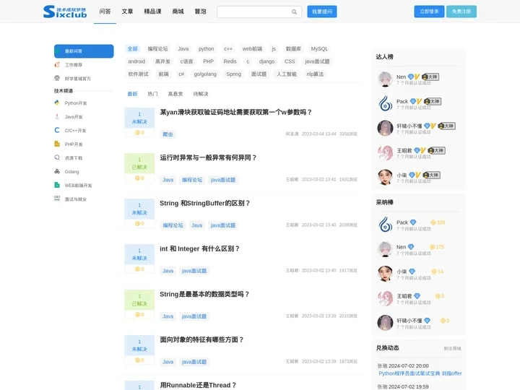Click the search magnifier icon
This screenshot has width=520, height=390.
click(x=294, y=12)
